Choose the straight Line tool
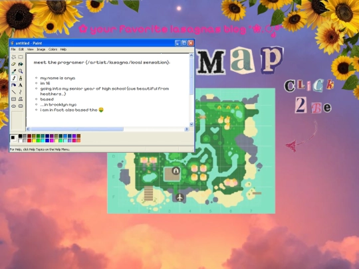The height and width of the screenshot is (269, 359). (14, 92)
